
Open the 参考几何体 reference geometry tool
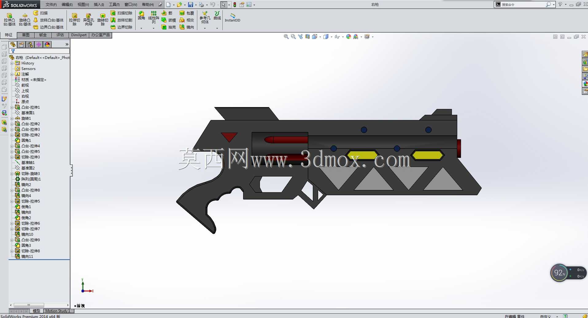pyautogui.click(x=205, y=17)
